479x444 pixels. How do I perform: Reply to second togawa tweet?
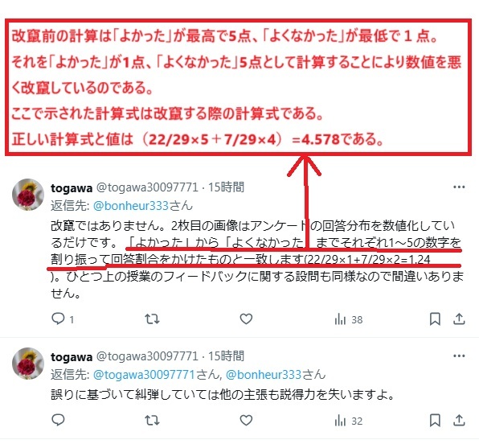coord(58,420)
